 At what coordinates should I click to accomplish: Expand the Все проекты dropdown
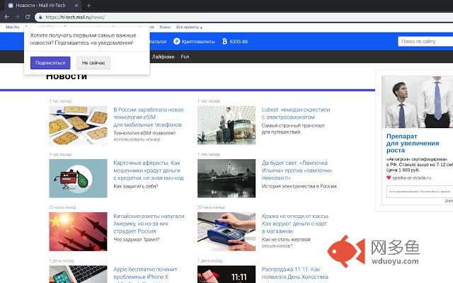[189, 27]
